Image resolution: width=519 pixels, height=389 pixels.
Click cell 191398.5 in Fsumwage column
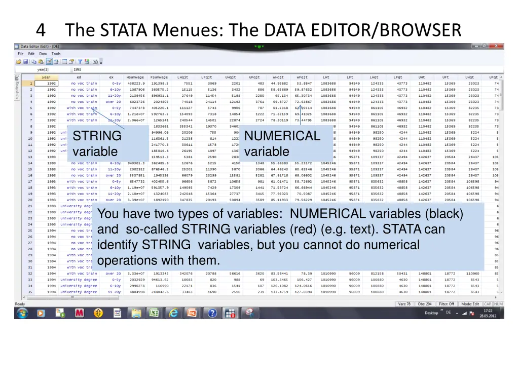point(159,84)
